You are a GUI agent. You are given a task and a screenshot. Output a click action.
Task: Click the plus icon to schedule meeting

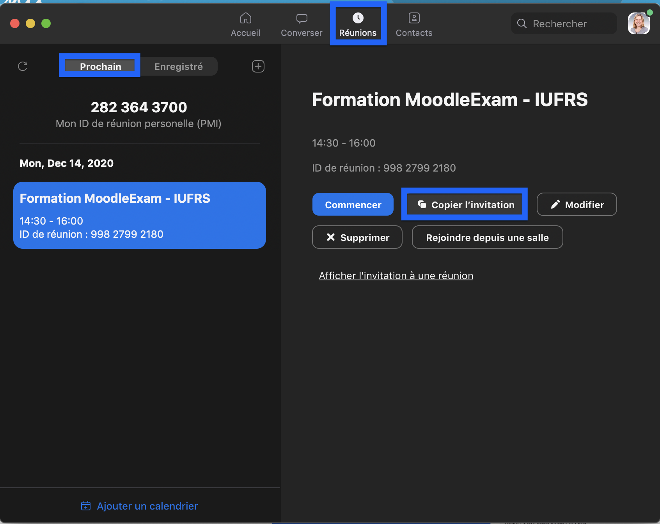258,66
